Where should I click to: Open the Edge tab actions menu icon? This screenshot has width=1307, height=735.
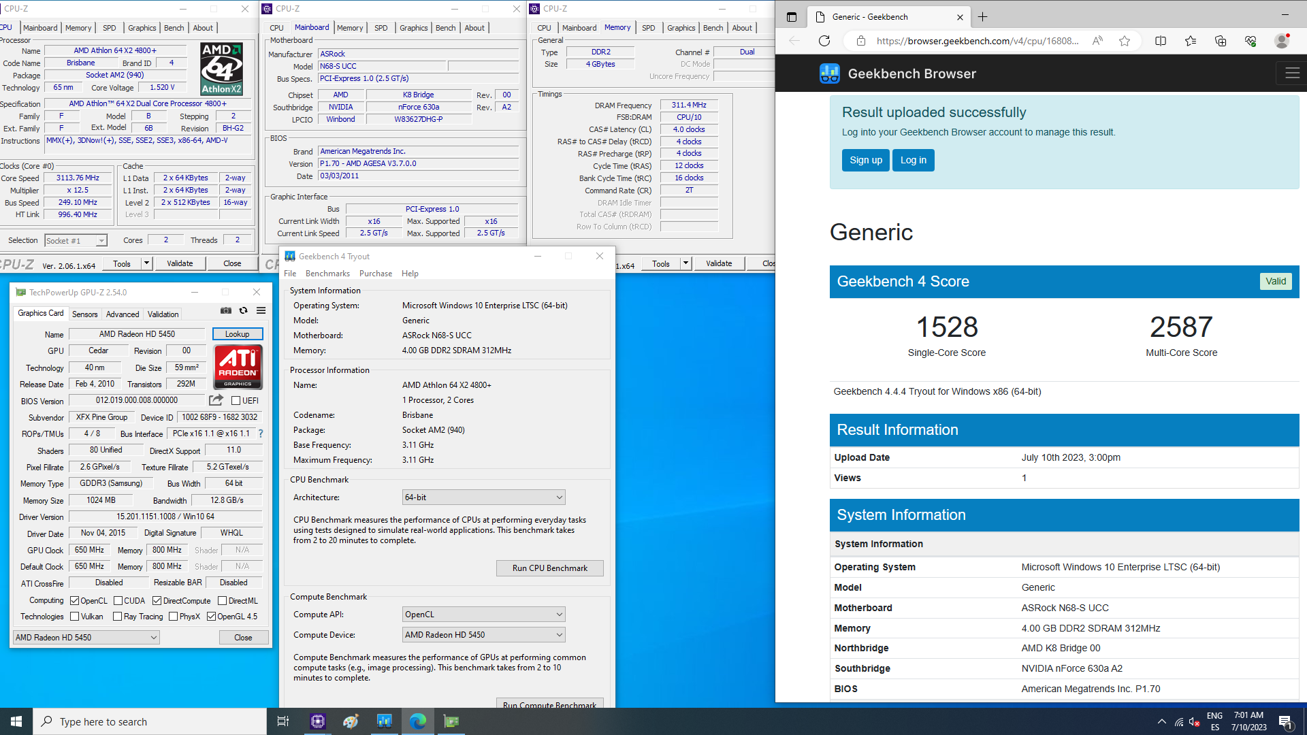click(792, 17)
